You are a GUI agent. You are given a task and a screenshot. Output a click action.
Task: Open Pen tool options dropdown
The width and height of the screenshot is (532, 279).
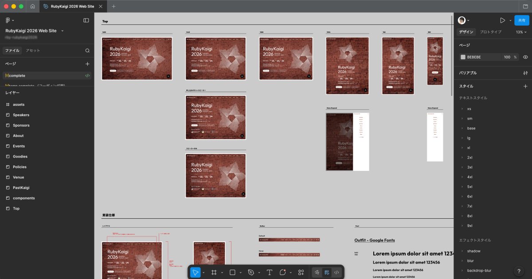pyautogui.click(x=259, y=273)
